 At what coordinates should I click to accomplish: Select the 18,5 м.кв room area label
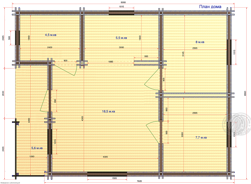109,111
